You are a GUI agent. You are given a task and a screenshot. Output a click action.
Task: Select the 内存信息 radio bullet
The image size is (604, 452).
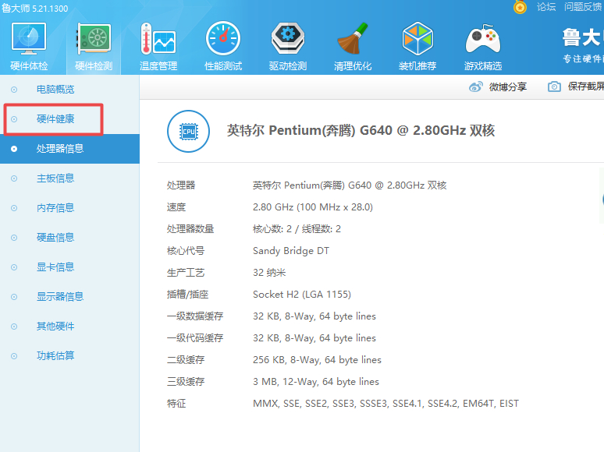[14, 208]
